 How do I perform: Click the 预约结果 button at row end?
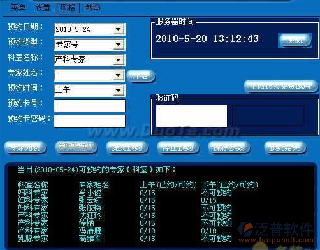click(285, 147)
